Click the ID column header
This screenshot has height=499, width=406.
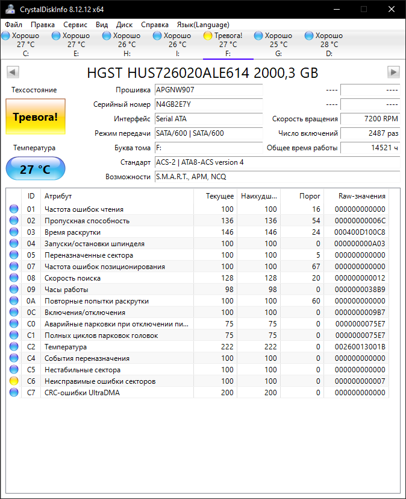pos(31,196)
